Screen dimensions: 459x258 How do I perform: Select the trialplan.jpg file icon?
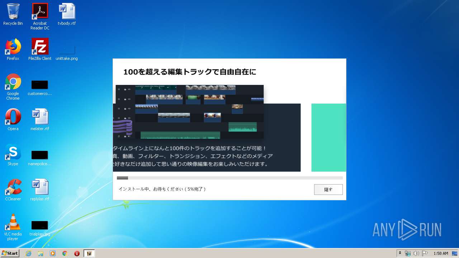click(x=40, y=228)
